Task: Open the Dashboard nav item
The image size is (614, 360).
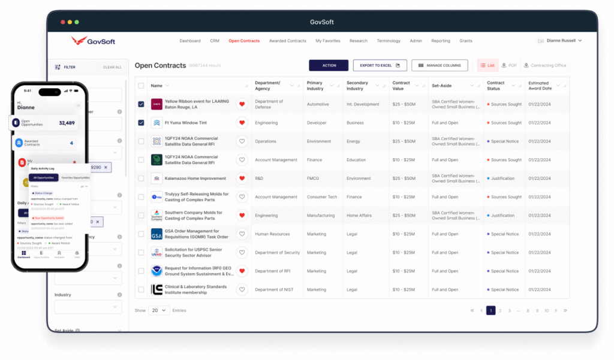Action: point(190,41)
